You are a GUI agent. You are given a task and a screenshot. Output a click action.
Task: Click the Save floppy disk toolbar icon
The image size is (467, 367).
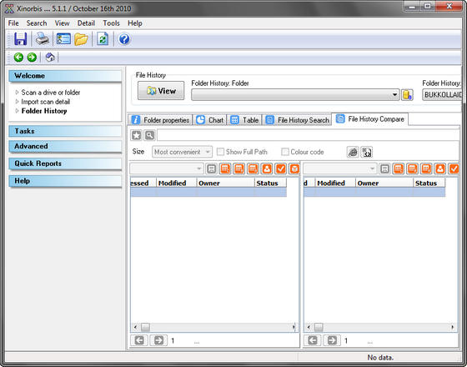pyautogui.click(x=20, y=39)
